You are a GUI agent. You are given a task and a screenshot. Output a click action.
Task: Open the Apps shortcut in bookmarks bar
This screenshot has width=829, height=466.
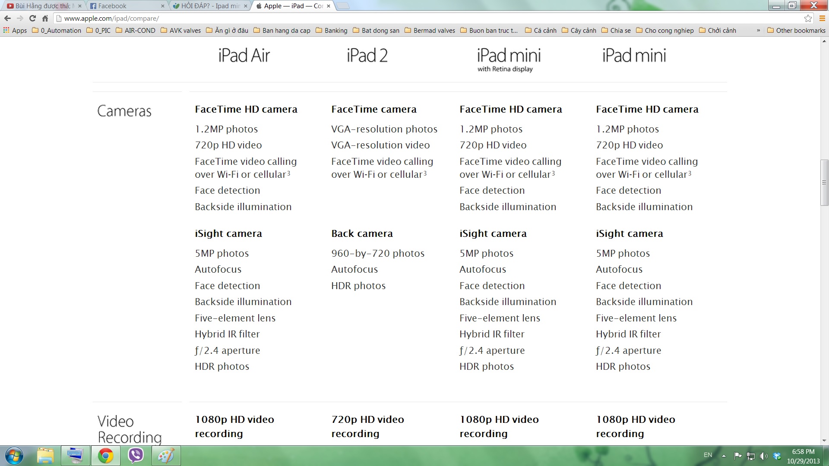point(15,30)
